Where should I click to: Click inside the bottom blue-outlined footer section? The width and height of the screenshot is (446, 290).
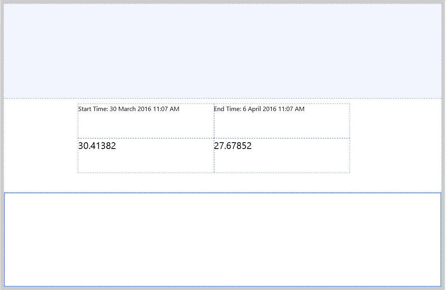[x=222, y=239]
